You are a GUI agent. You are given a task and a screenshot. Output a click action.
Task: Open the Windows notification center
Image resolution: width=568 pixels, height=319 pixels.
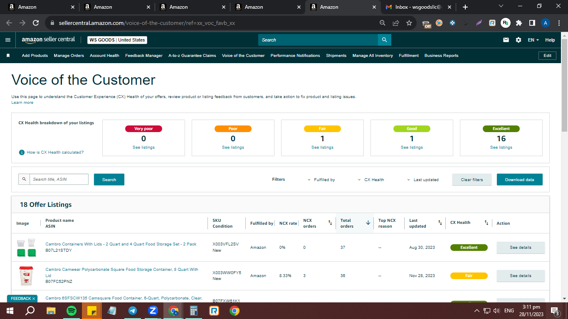pyautogui.click(x=555, y=311)
